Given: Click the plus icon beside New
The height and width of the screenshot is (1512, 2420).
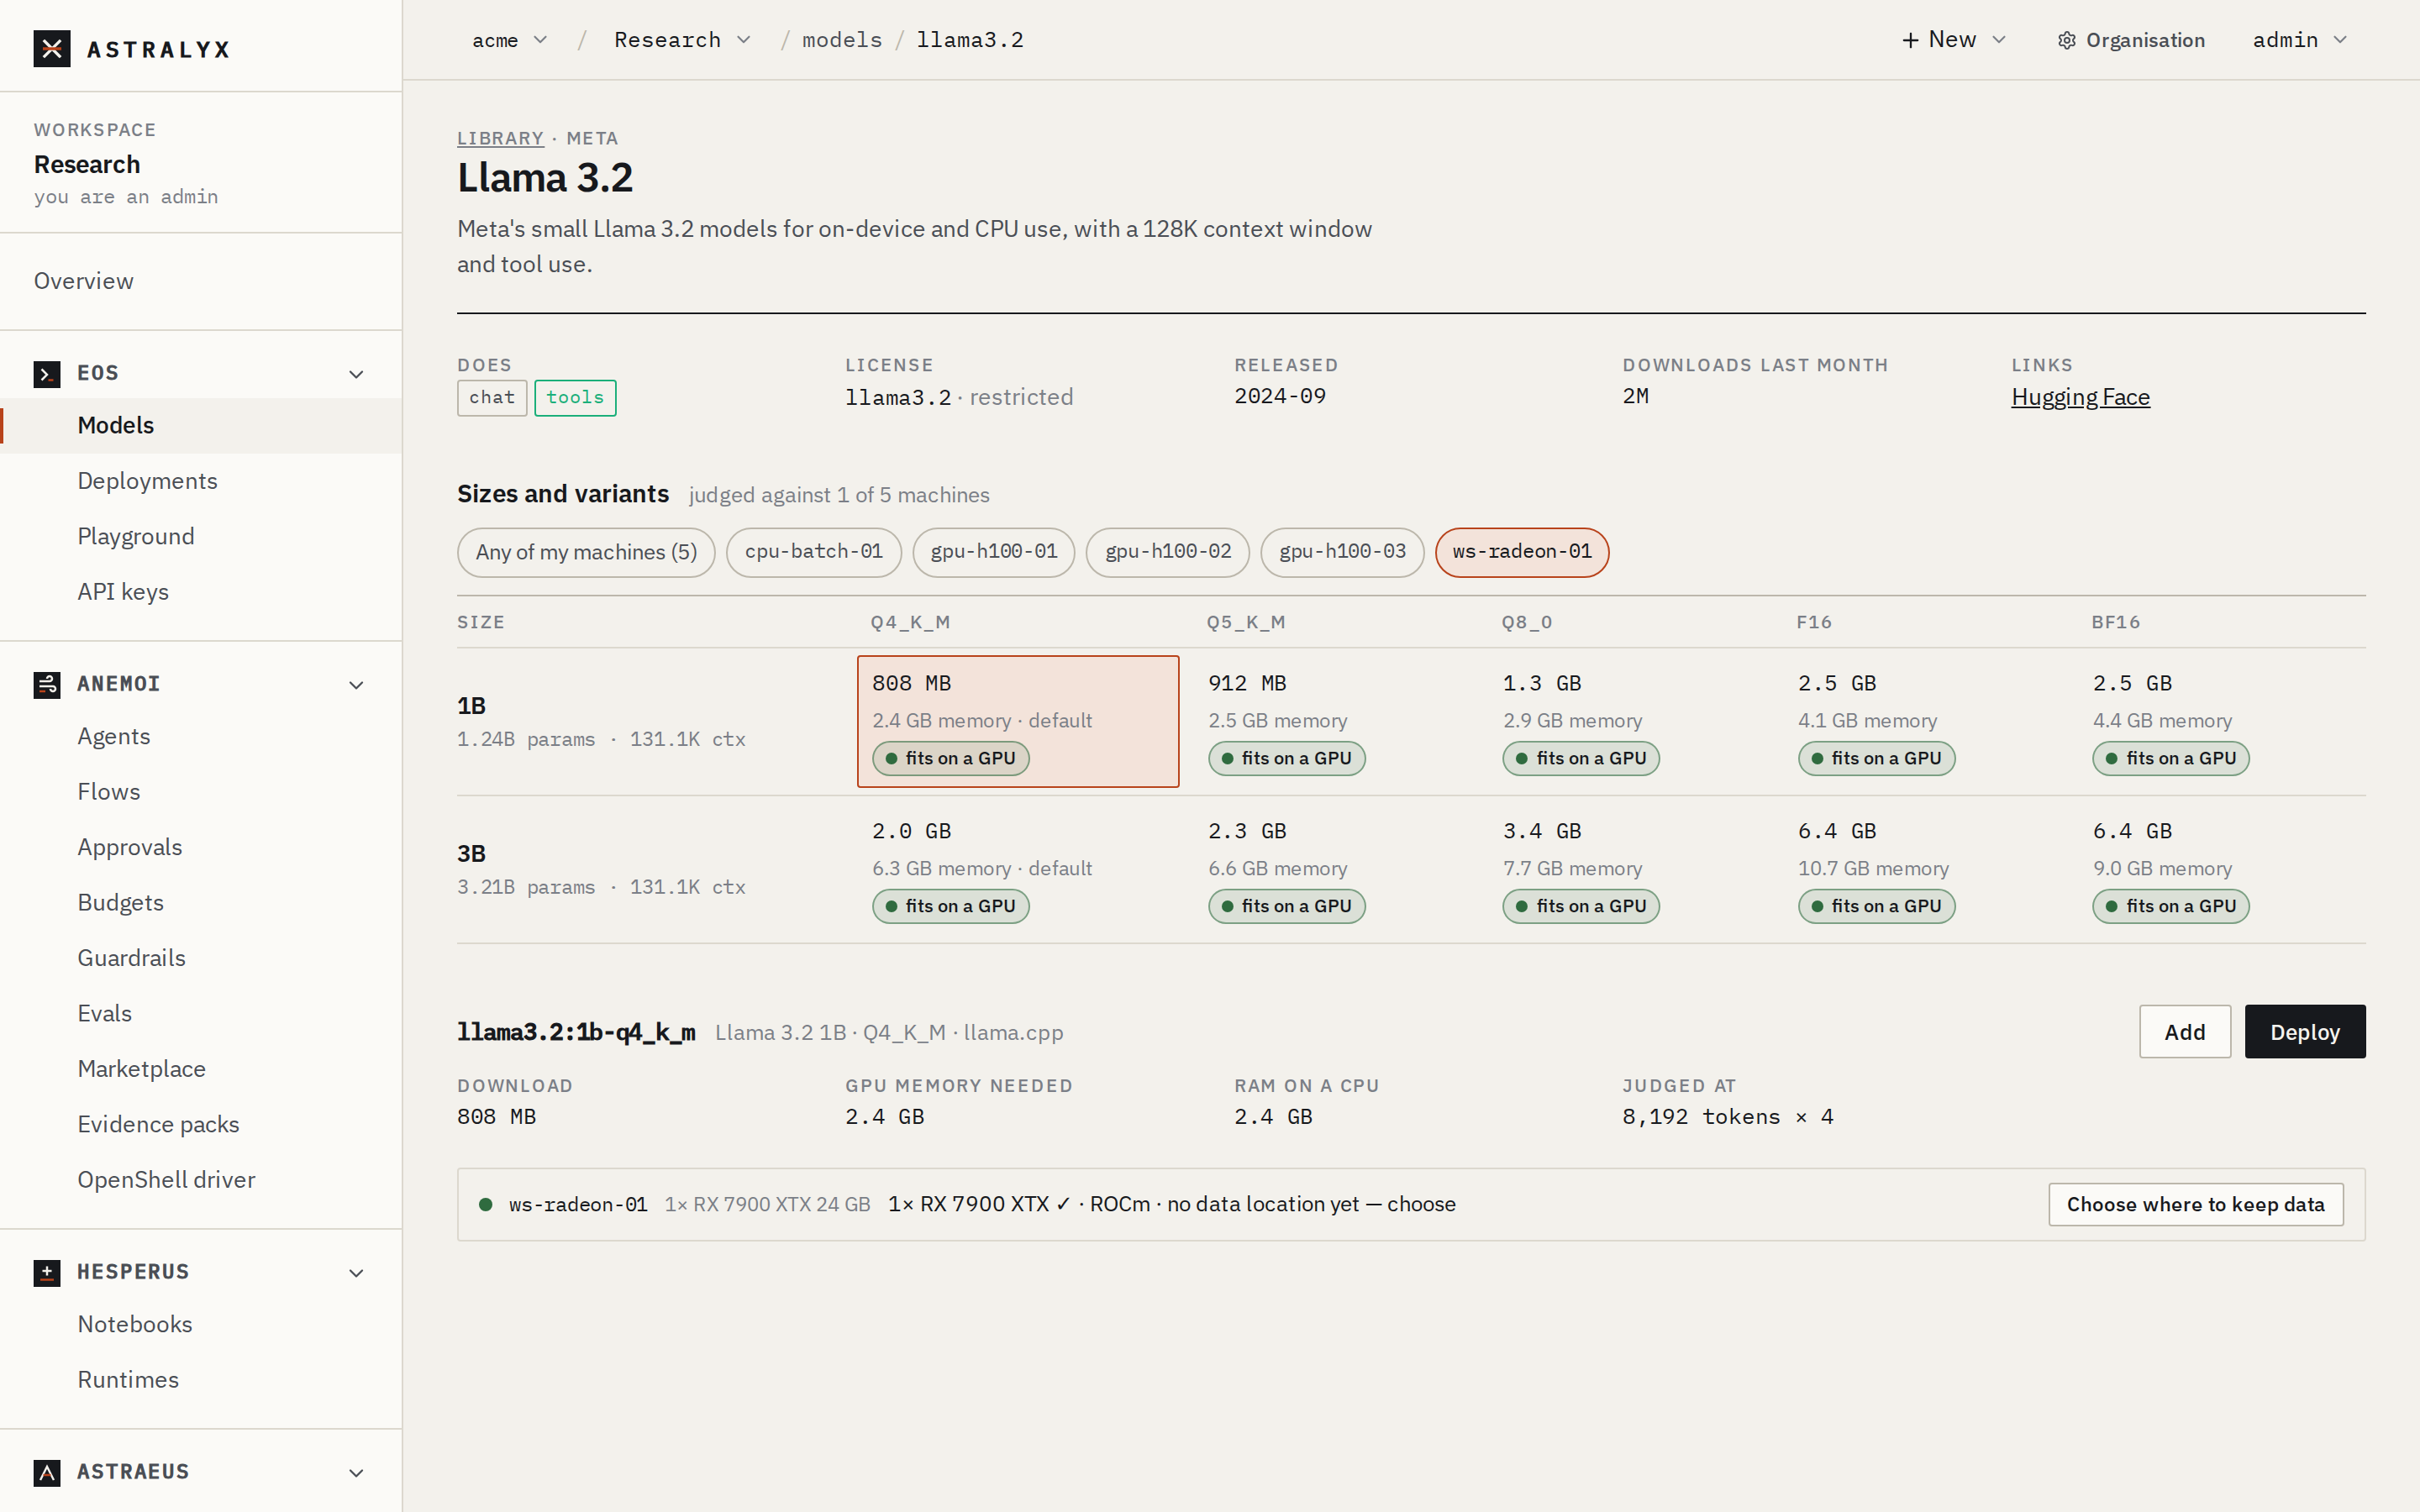Looking at the screenshot, I should tap(1910, 40).
